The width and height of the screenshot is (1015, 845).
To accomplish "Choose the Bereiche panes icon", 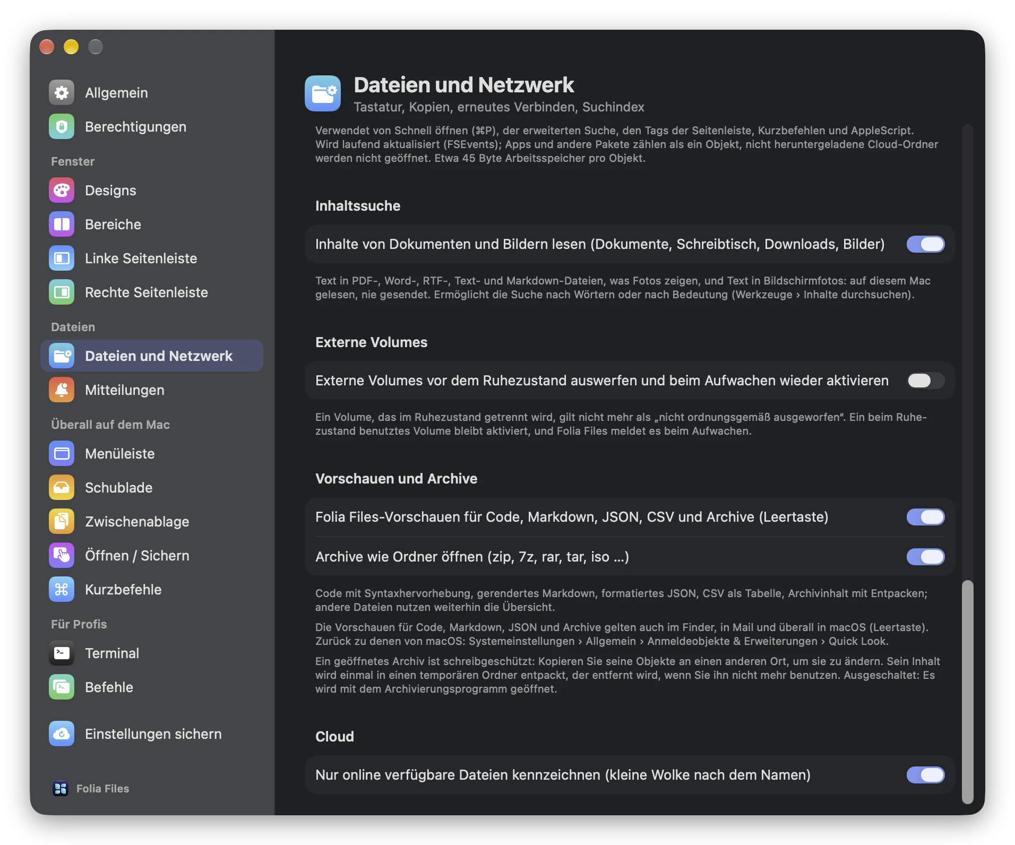I will (62, 225).
